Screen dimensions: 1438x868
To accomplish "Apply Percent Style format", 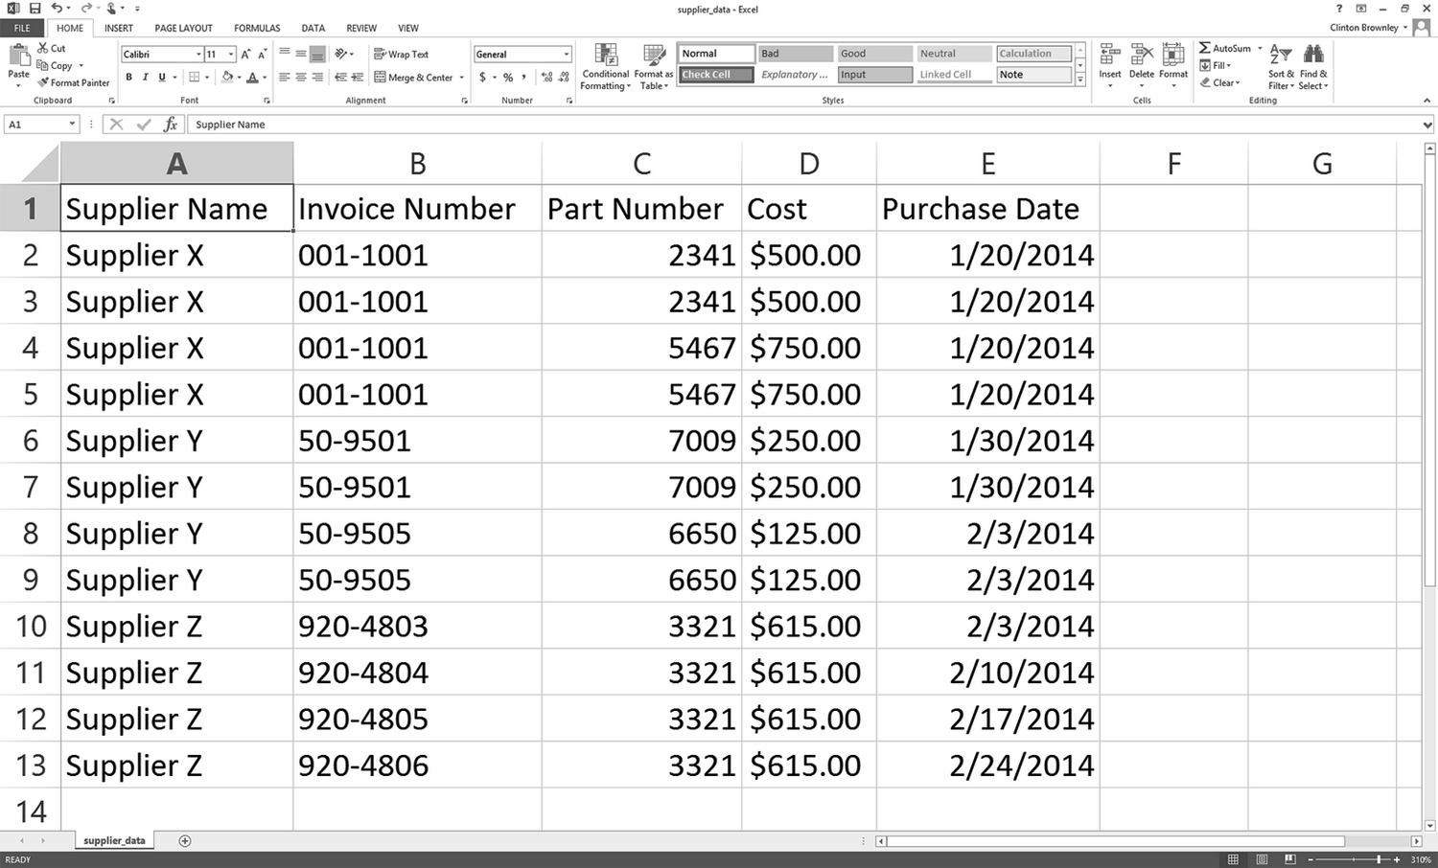I will point(508,78).
